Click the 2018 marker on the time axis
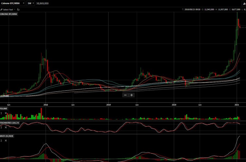 tap(46, 105)
